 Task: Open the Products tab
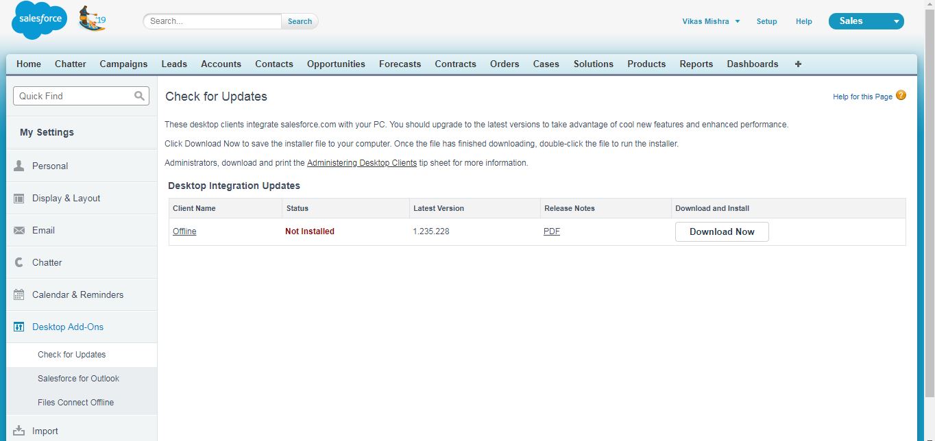coord(646,64)
